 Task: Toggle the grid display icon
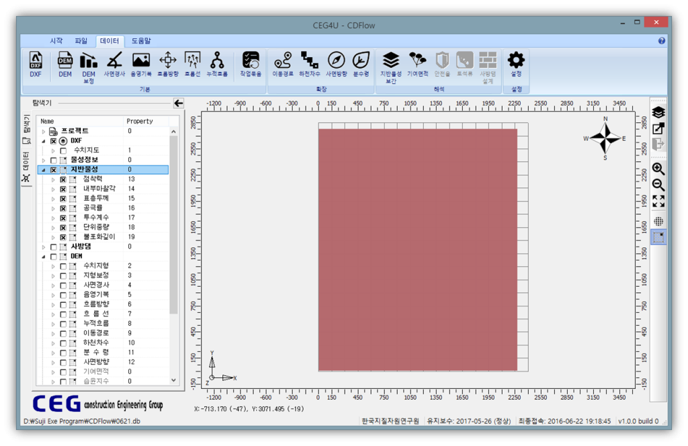pos(658,221)
